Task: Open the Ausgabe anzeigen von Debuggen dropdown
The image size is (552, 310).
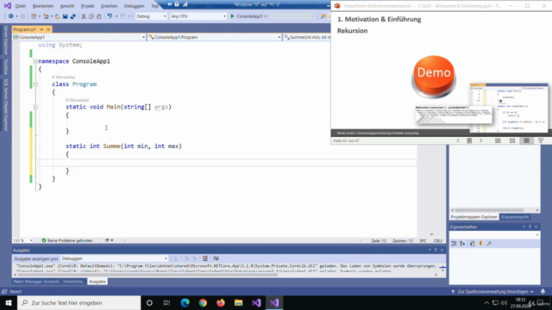Action: (x=115, y=258)
